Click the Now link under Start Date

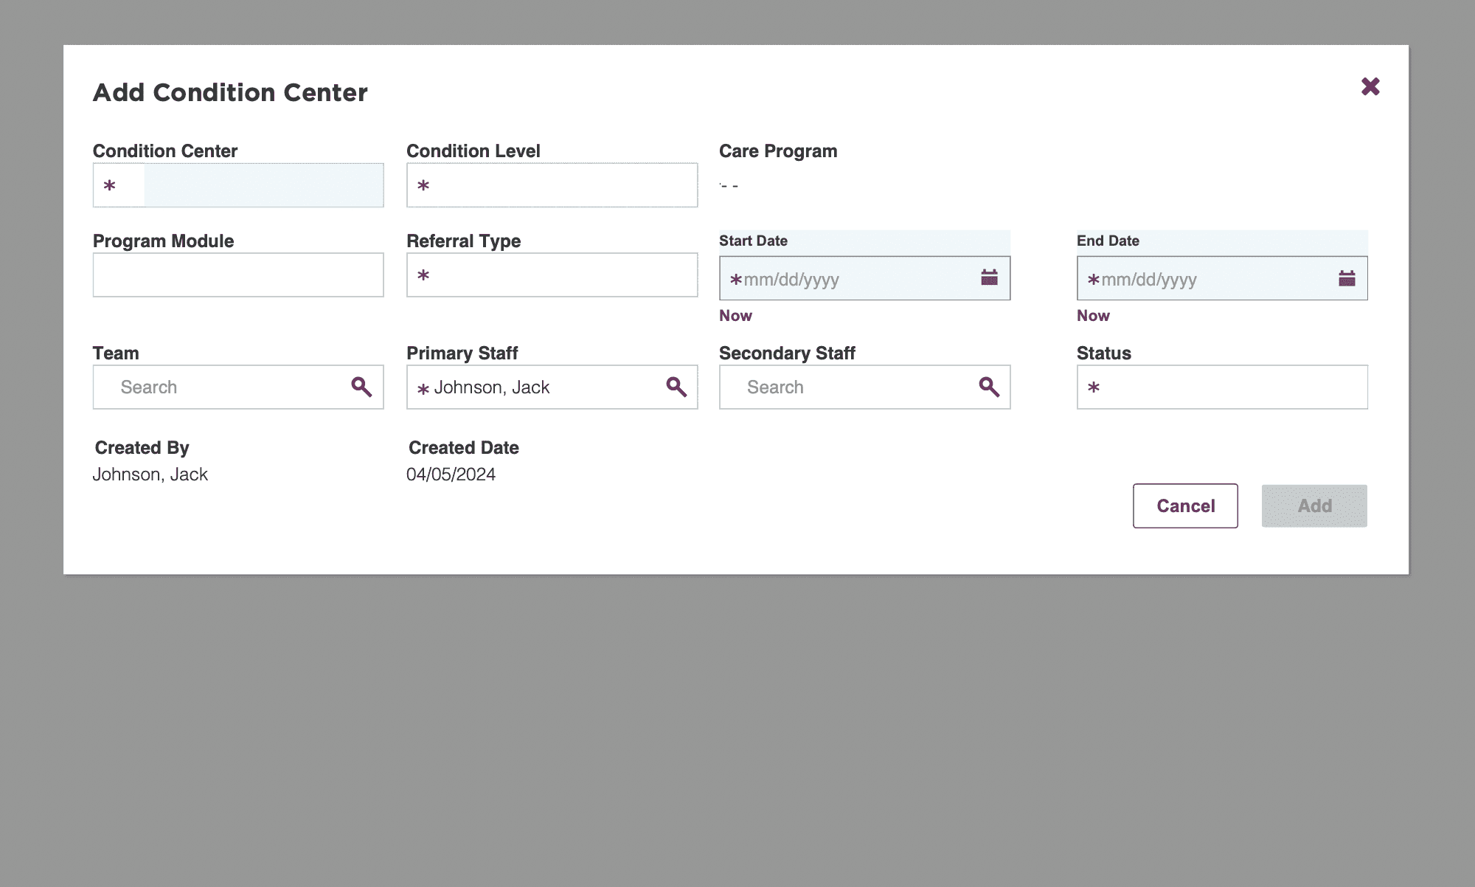[735, 316]
